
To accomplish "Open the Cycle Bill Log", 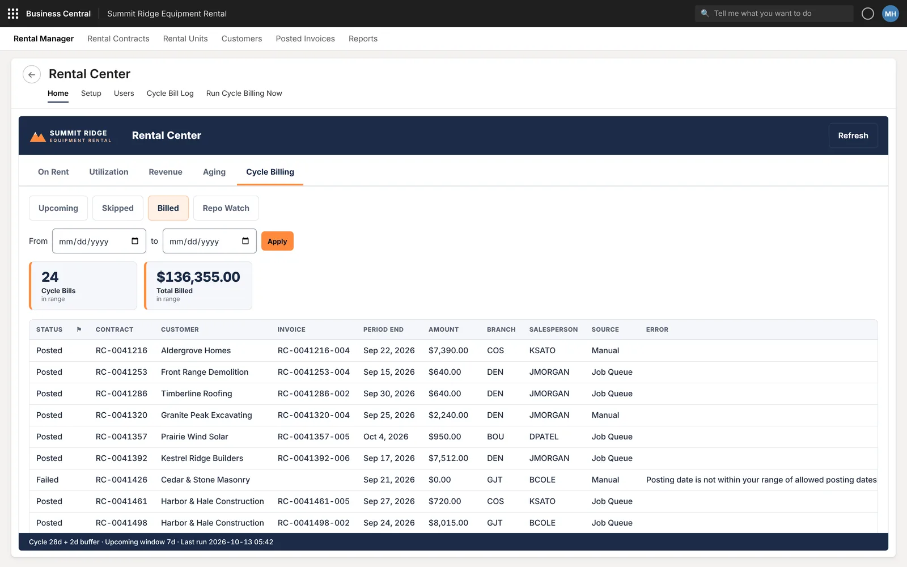I will [170, 93].
